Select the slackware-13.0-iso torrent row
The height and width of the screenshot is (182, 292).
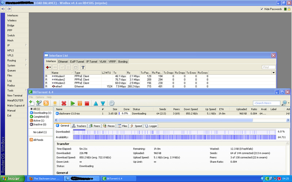[172, 114]
